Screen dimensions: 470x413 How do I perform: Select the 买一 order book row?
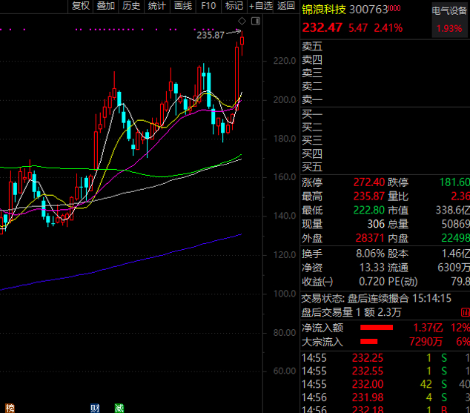coord(385,114)
